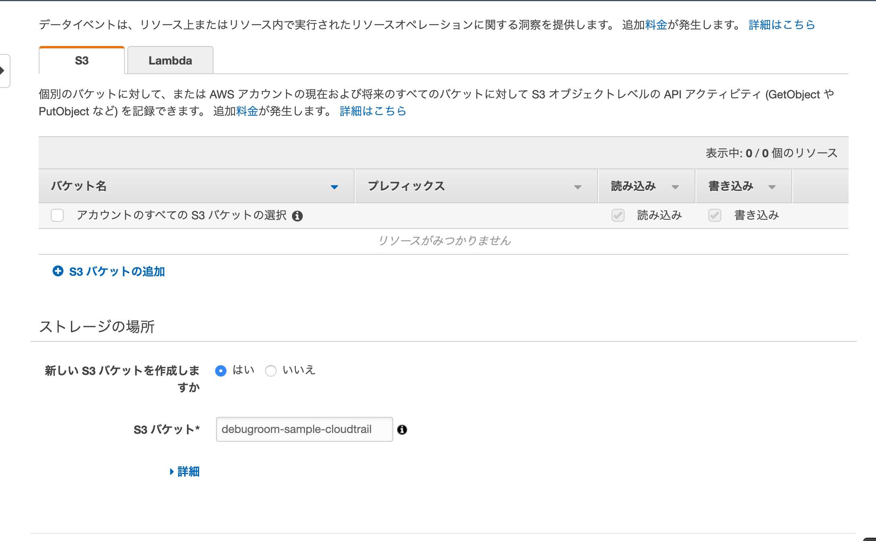The height and width of the screenshot is (541, 876).
Task: Switch to the S3 tab
Action: click(x=82, y=60)
